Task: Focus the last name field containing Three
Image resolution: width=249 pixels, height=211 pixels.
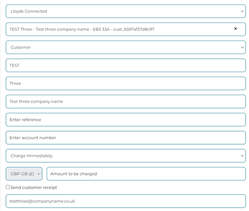Action: (x=126, y=83)
